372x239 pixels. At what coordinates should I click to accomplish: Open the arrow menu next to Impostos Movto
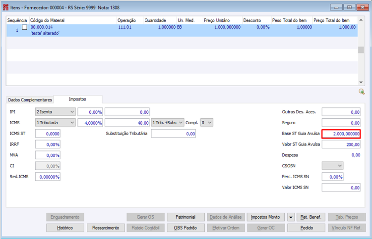coord(291,217)
